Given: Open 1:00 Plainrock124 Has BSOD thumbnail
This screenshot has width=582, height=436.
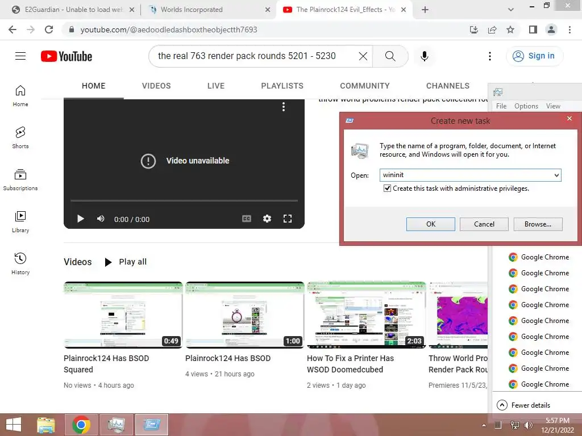Looking at the screenshot, I should [x=245, y=315].
